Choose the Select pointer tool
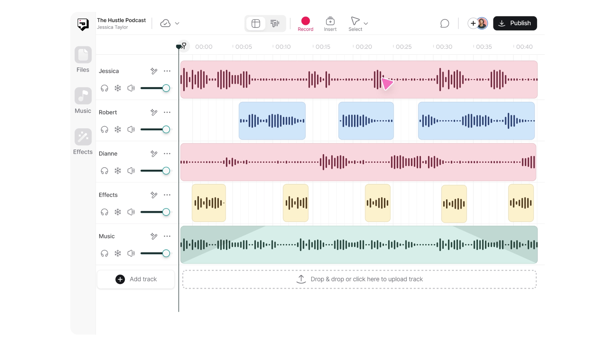Screen dimensions: 615x346 (355, 24)
